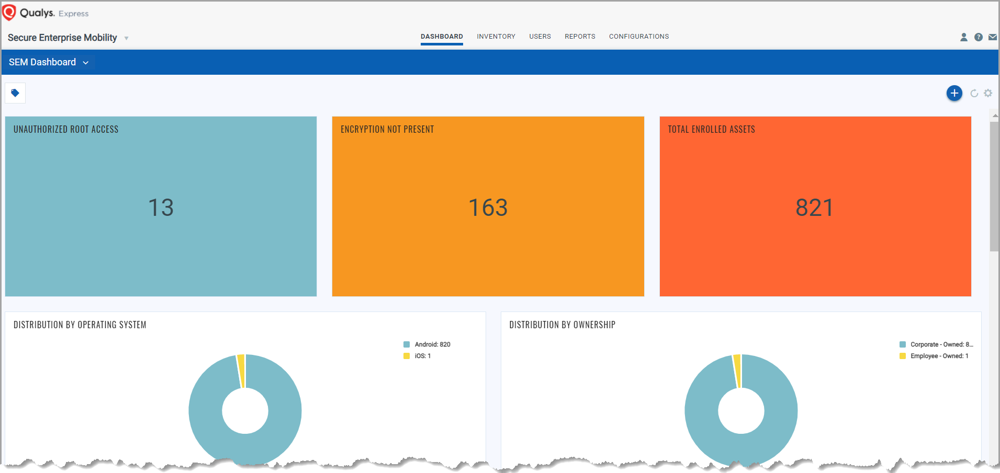Click the Distribution by Operating System title
The height and width of the screenshot is (473, 1000).
(x=80, y=325)
